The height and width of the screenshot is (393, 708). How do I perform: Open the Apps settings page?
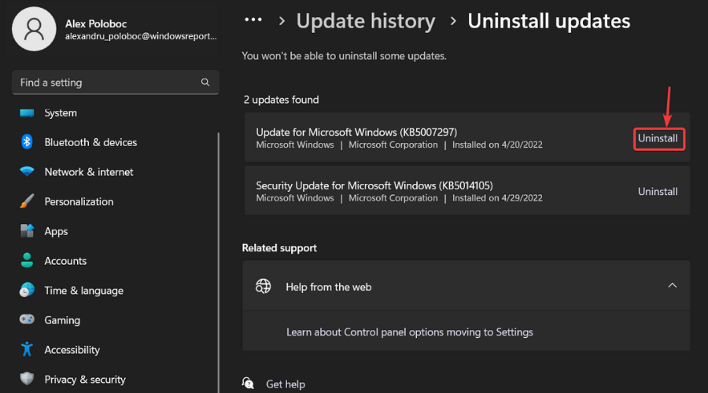point(56,231)
